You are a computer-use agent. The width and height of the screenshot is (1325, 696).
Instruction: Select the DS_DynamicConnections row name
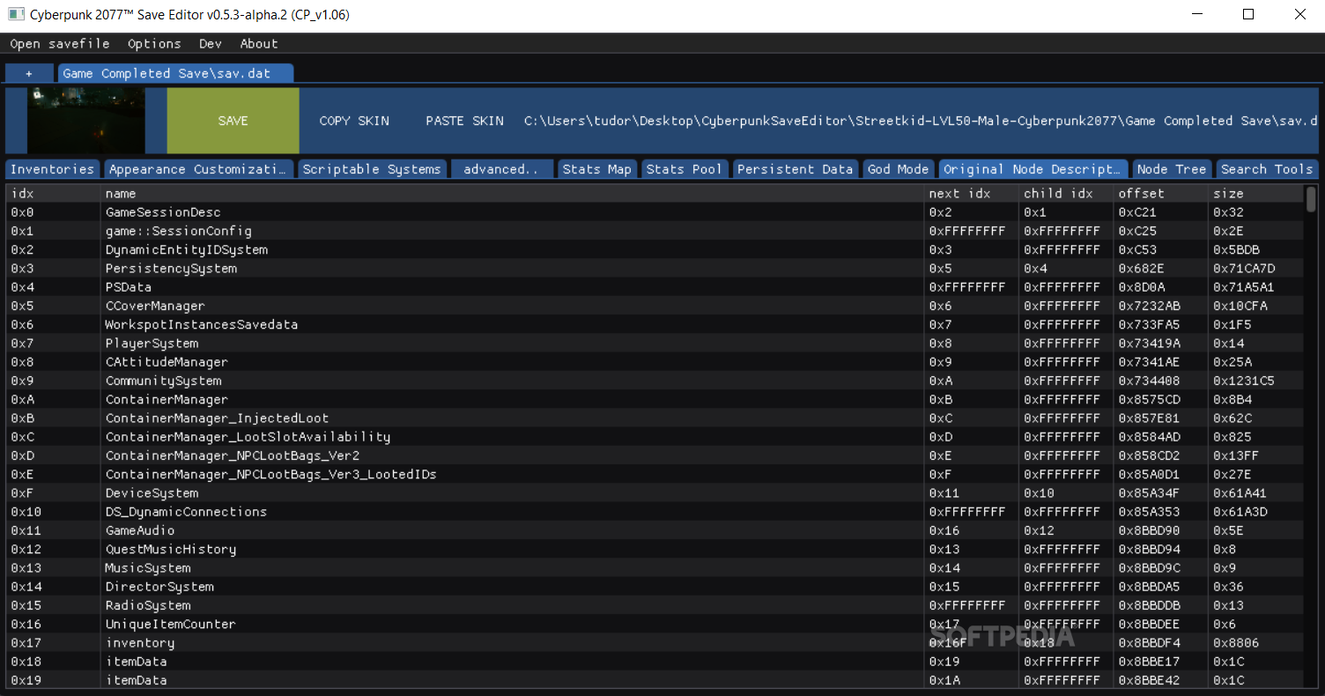point(186,512)
